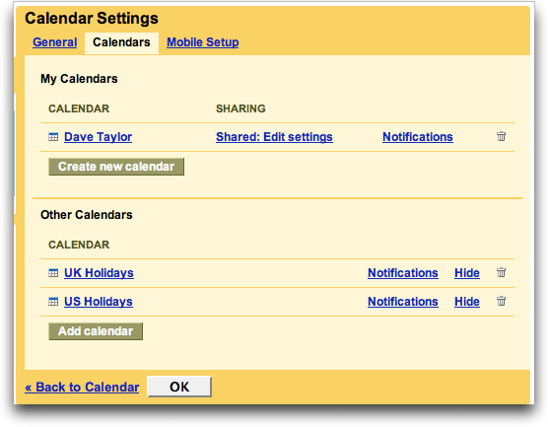Click the calendar grid icon beside Dave Taylor
This screenshot has height=427, width=548.
pyautogui.click(x=53, y=137)
